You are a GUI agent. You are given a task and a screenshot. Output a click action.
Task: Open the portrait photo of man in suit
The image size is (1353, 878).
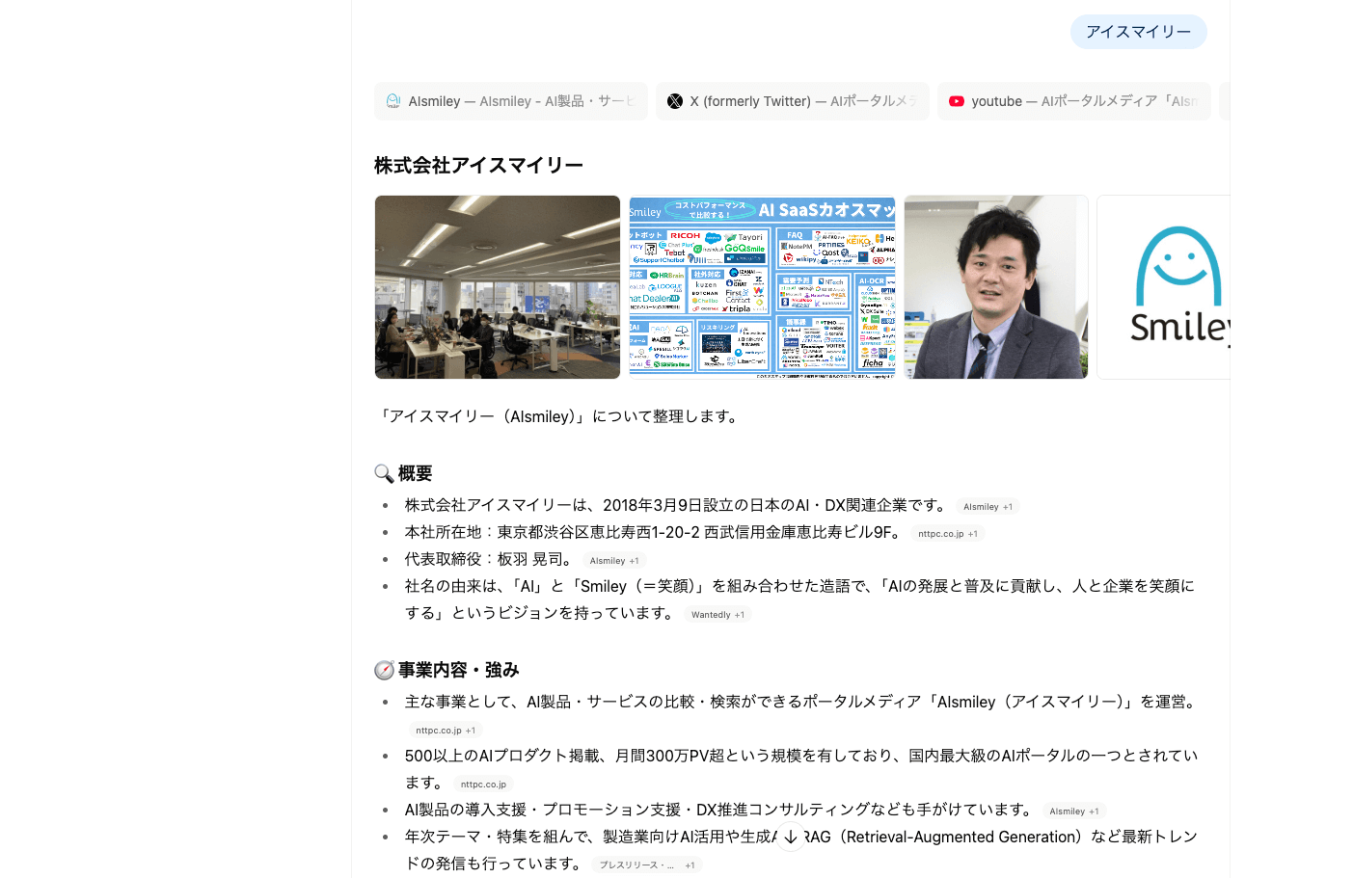pyautogui.click(x=996, y=287)
